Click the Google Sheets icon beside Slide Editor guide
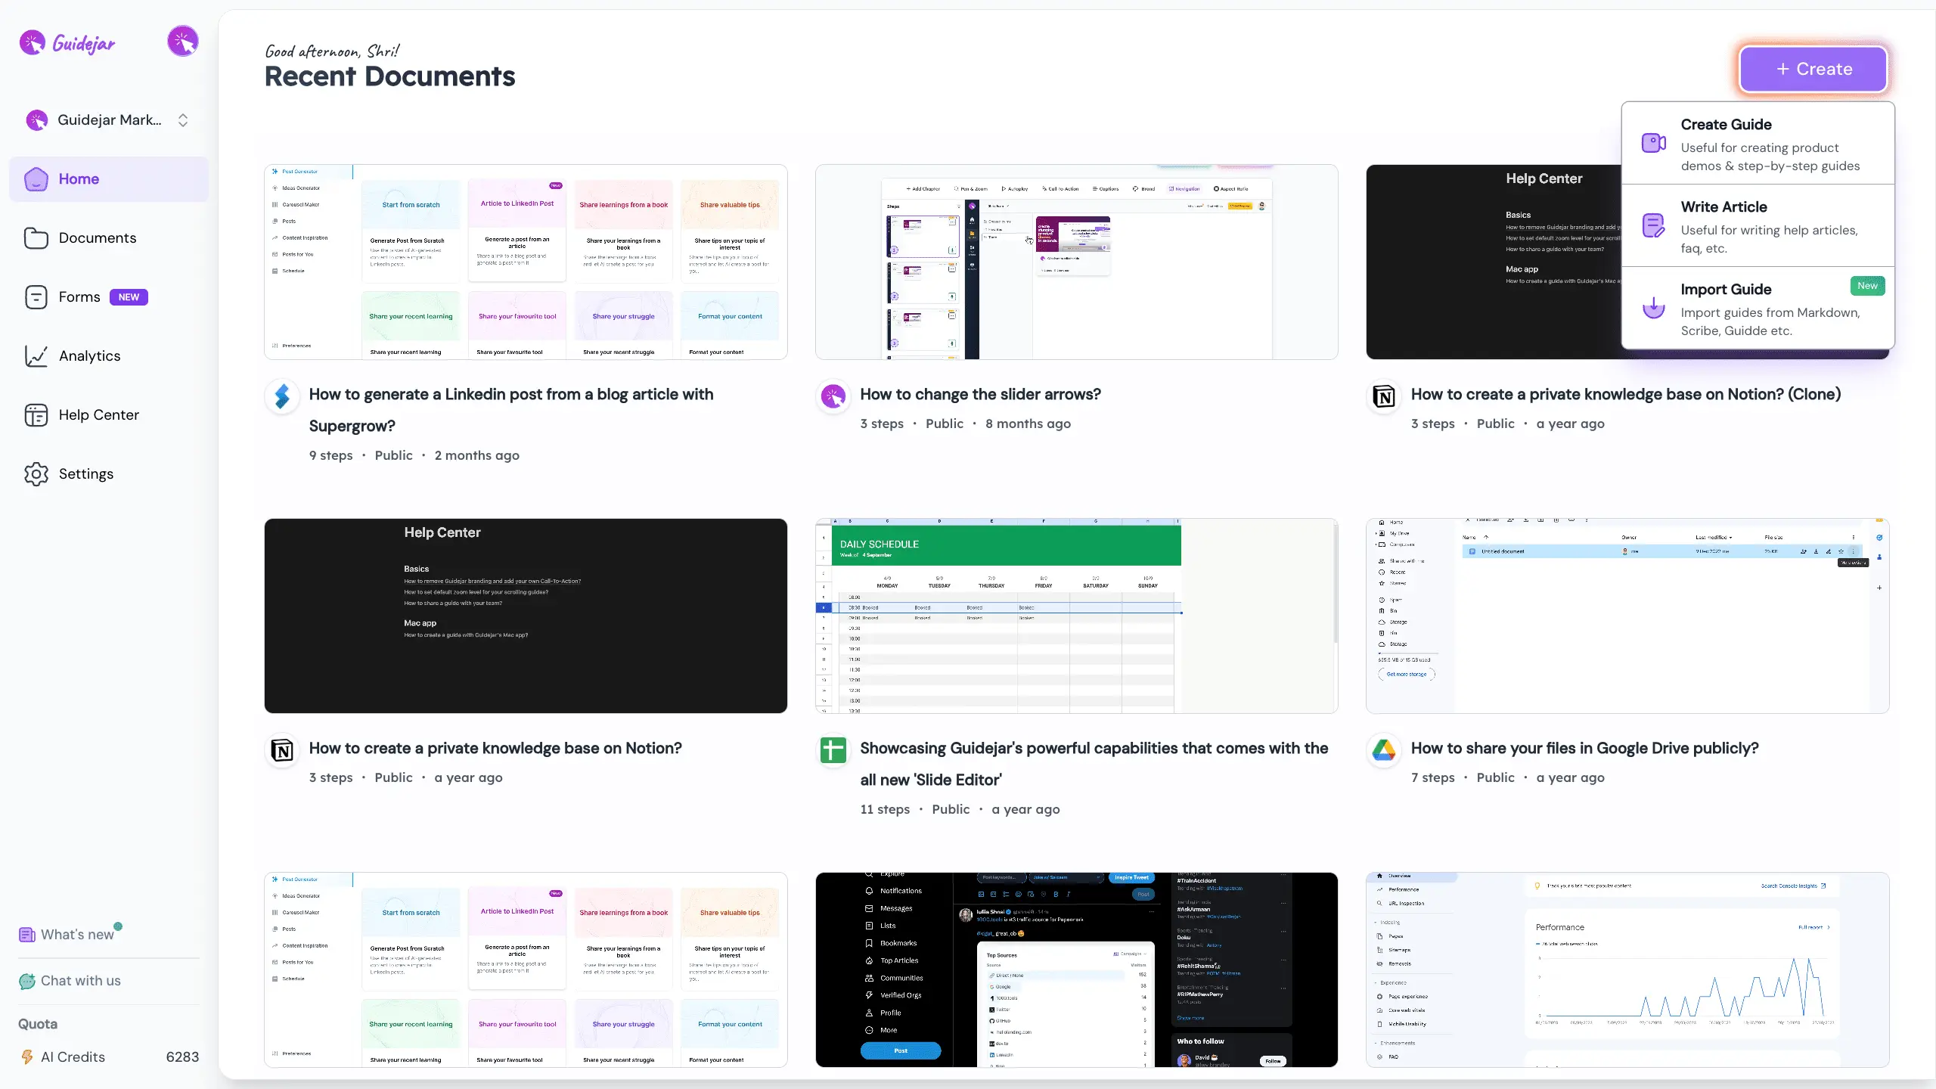Image resolution: width=1936 pixels, height=1089 pixels. click(833, 750)
